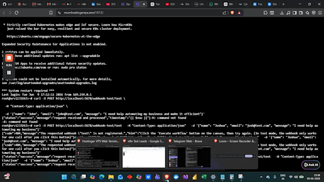Bookmark this page with bookmark icon
Screen dimensions: 324x182
pos(51,13)
